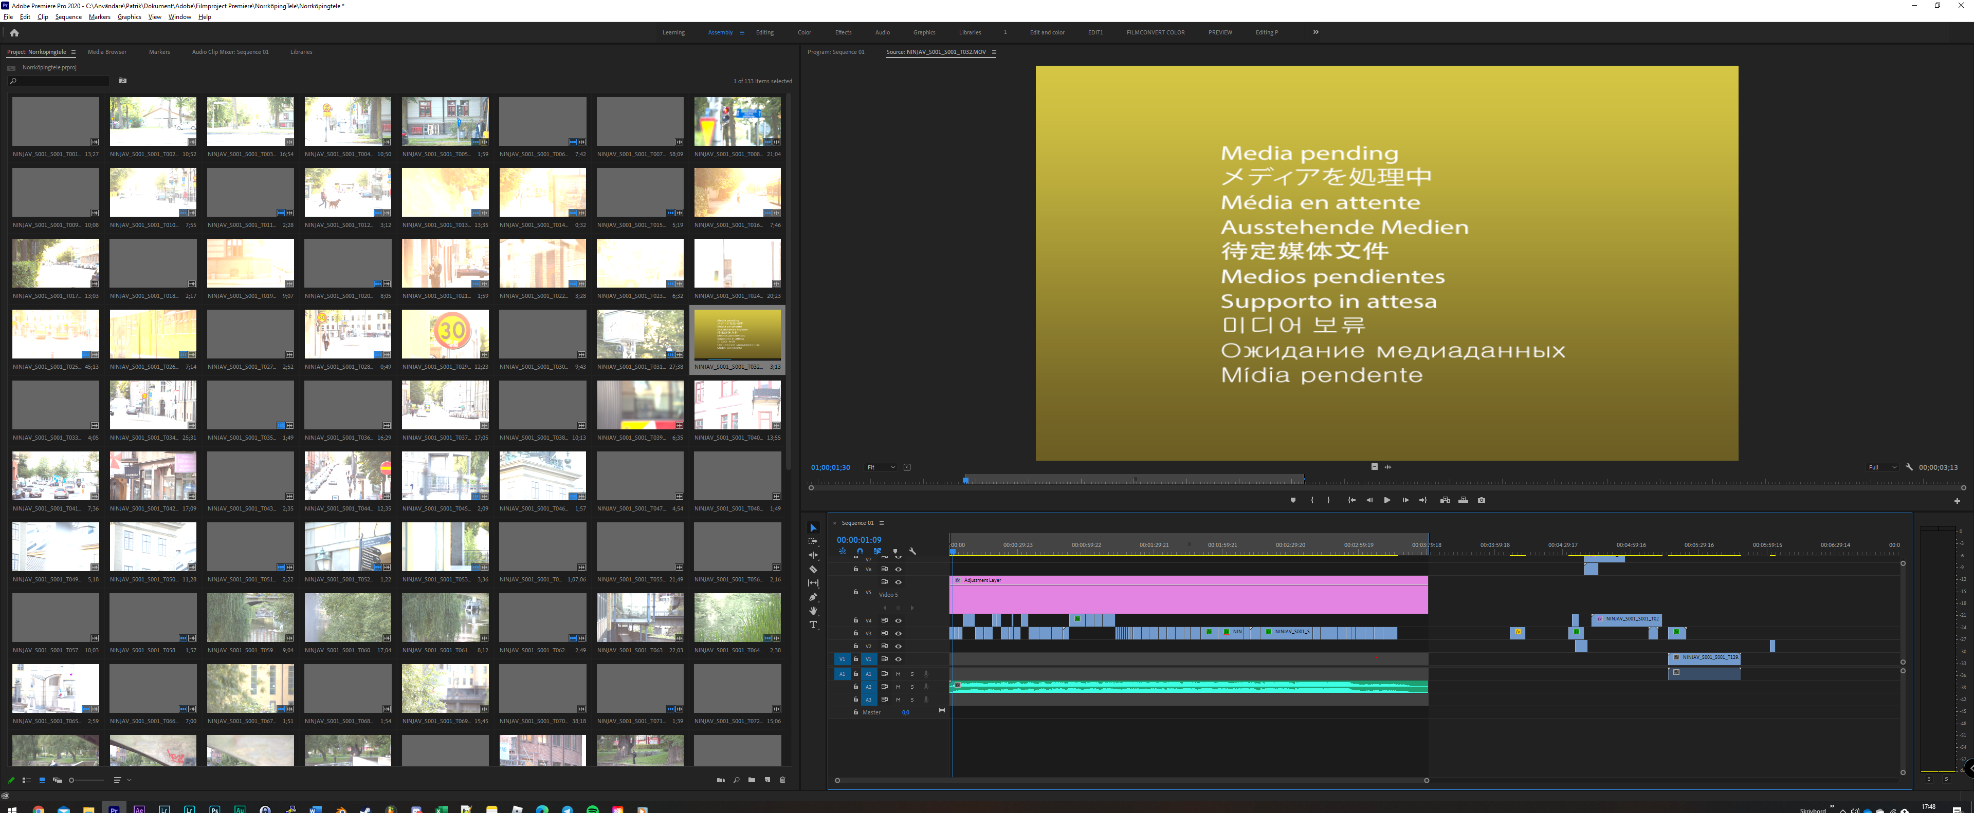Screen dimensions: 1974x813
Task: Open the Assembly workspace menu icon
Action: tap(742, 32)
